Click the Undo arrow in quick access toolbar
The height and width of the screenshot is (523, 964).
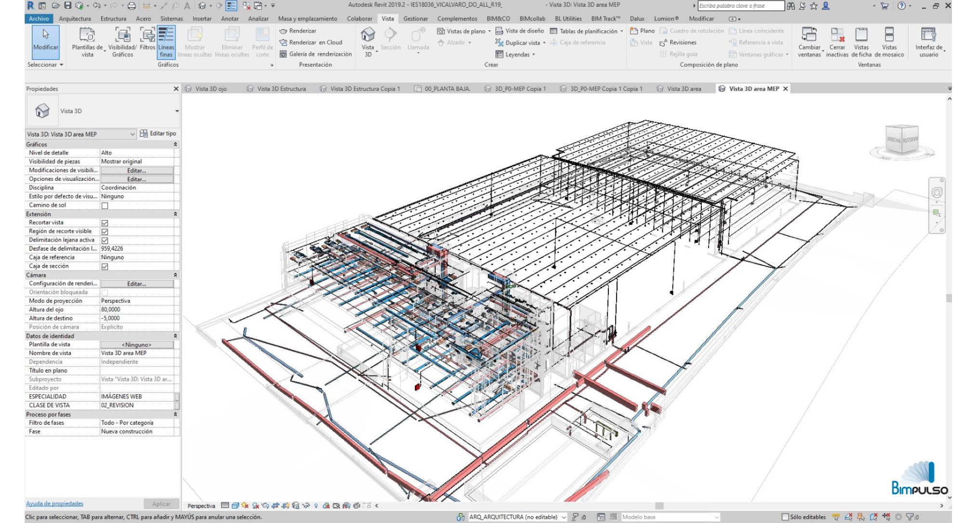[x=97, y=6]
